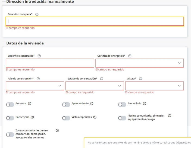Enable the Aparcamiento switch
This screenshot has height=148, width=191.
click(x=66, y=105)
